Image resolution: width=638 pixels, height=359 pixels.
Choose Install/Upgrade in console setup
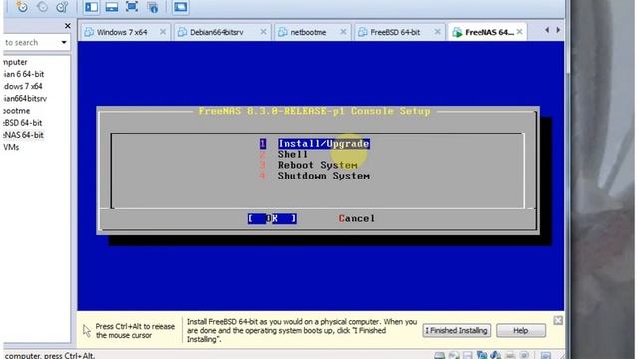323,144
